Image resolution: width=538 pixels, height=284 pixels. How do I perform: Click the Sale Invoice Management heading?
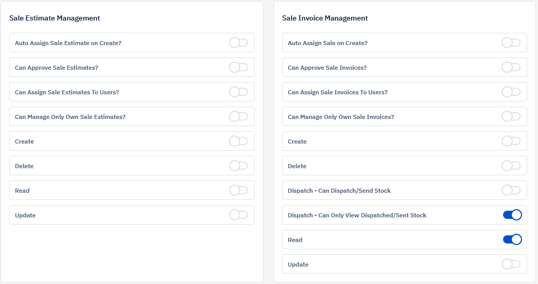pyautogui.click(x=324, y=18)
